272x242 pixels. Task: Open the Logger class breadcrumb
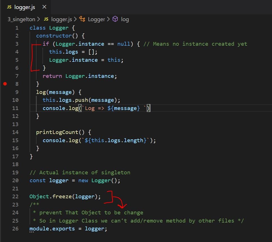97,19
